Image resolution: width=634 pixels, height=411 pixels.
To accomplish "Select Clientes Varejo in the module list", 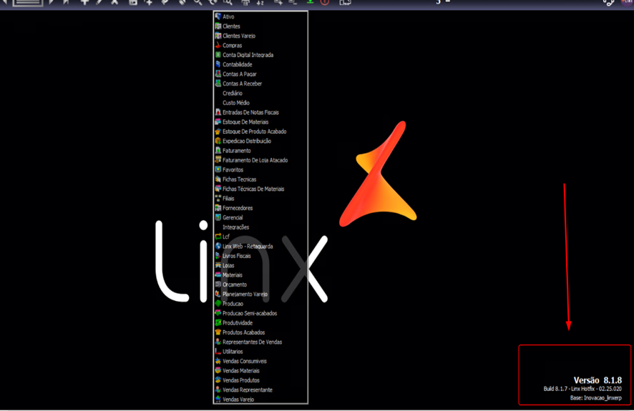I will point(238,36).
